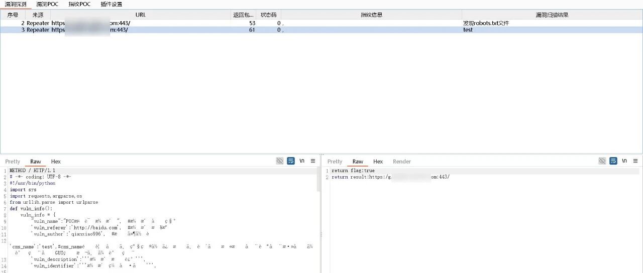Click line 'from urllib.parse import urlparse'
This screenshot has height=273, width=643.
pyautogui.click(x=54, y=202)
